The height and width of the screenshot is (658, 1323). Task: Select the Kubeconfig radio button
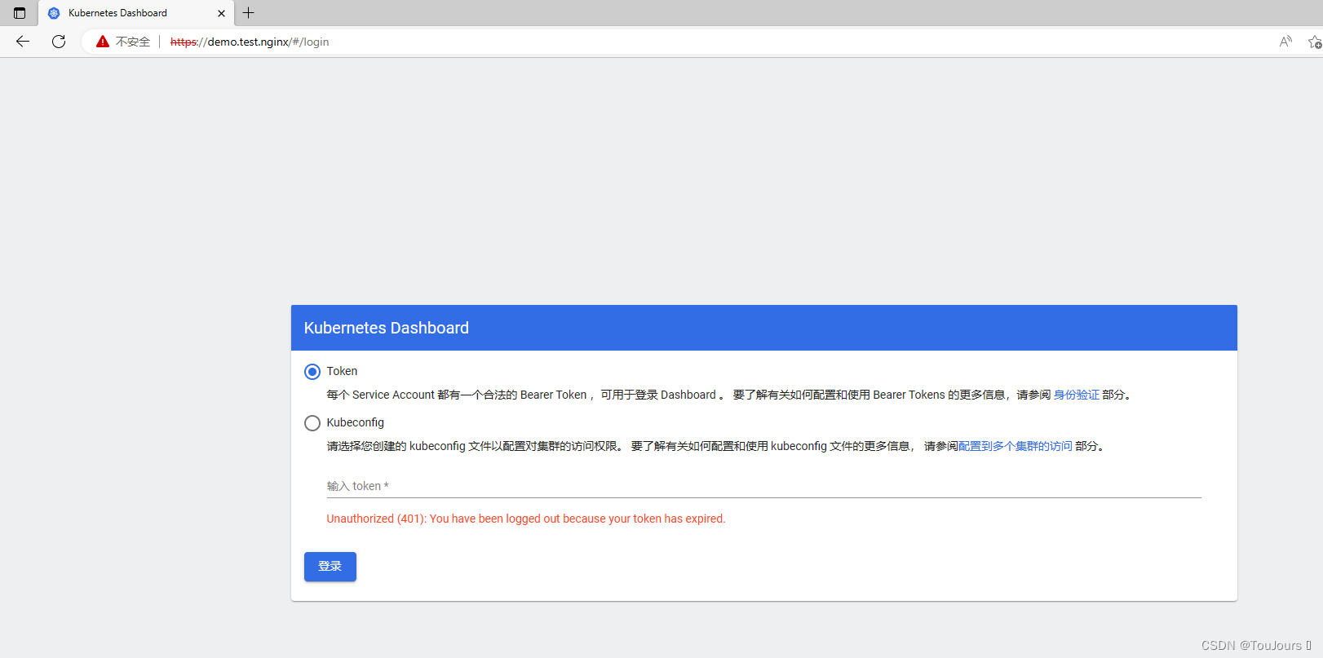coord(312,423)
